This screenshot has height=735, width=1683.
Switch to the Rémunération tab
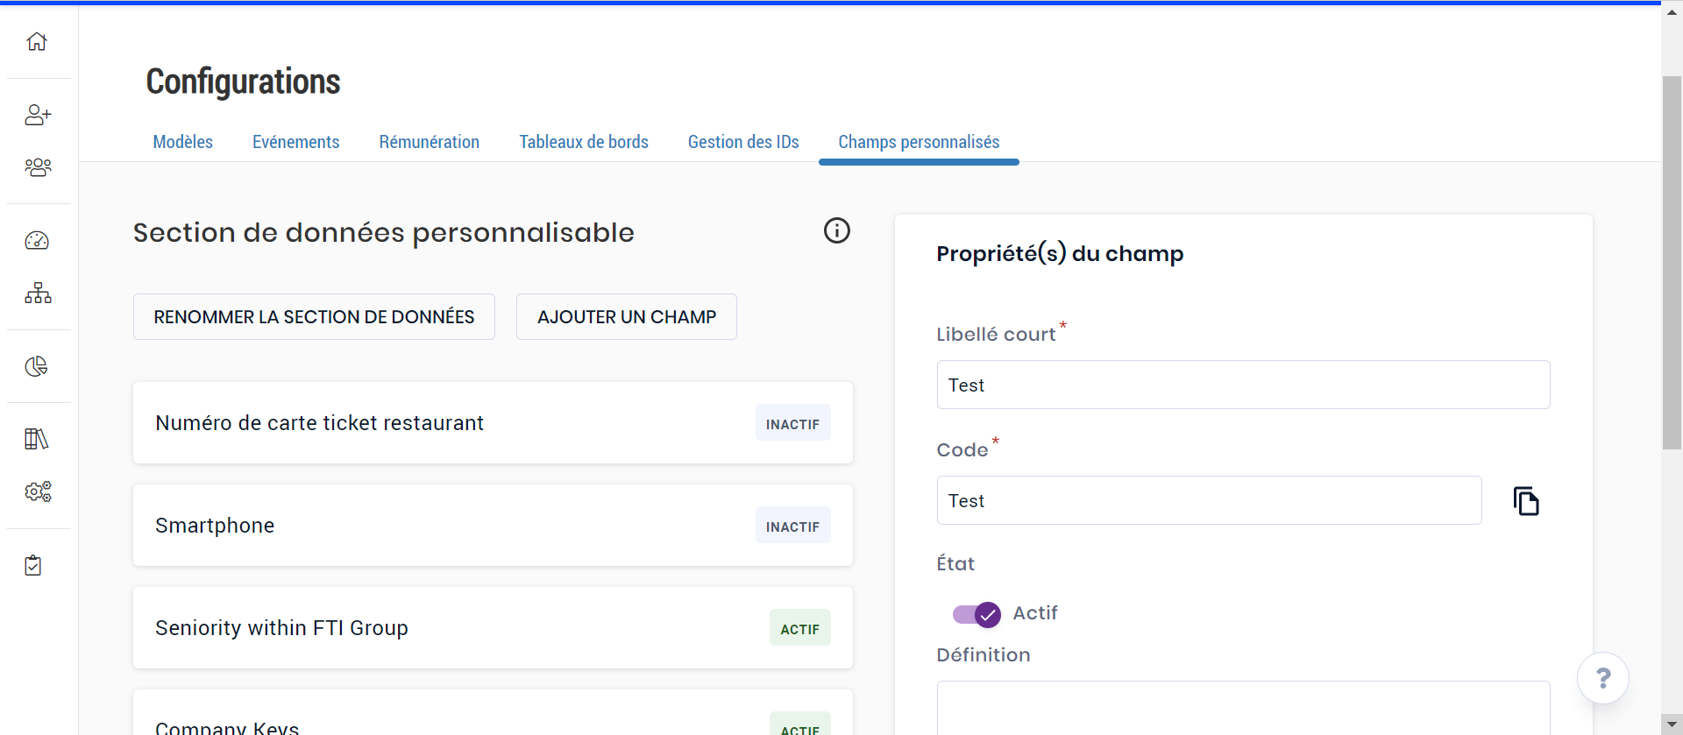429,142
